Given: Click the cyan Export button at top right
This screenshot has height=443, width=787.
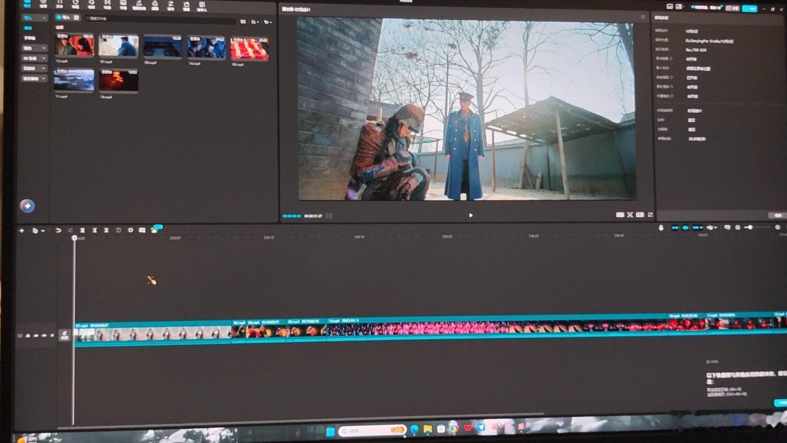Looking at the screenshot, I should click(x=750, y=9).
